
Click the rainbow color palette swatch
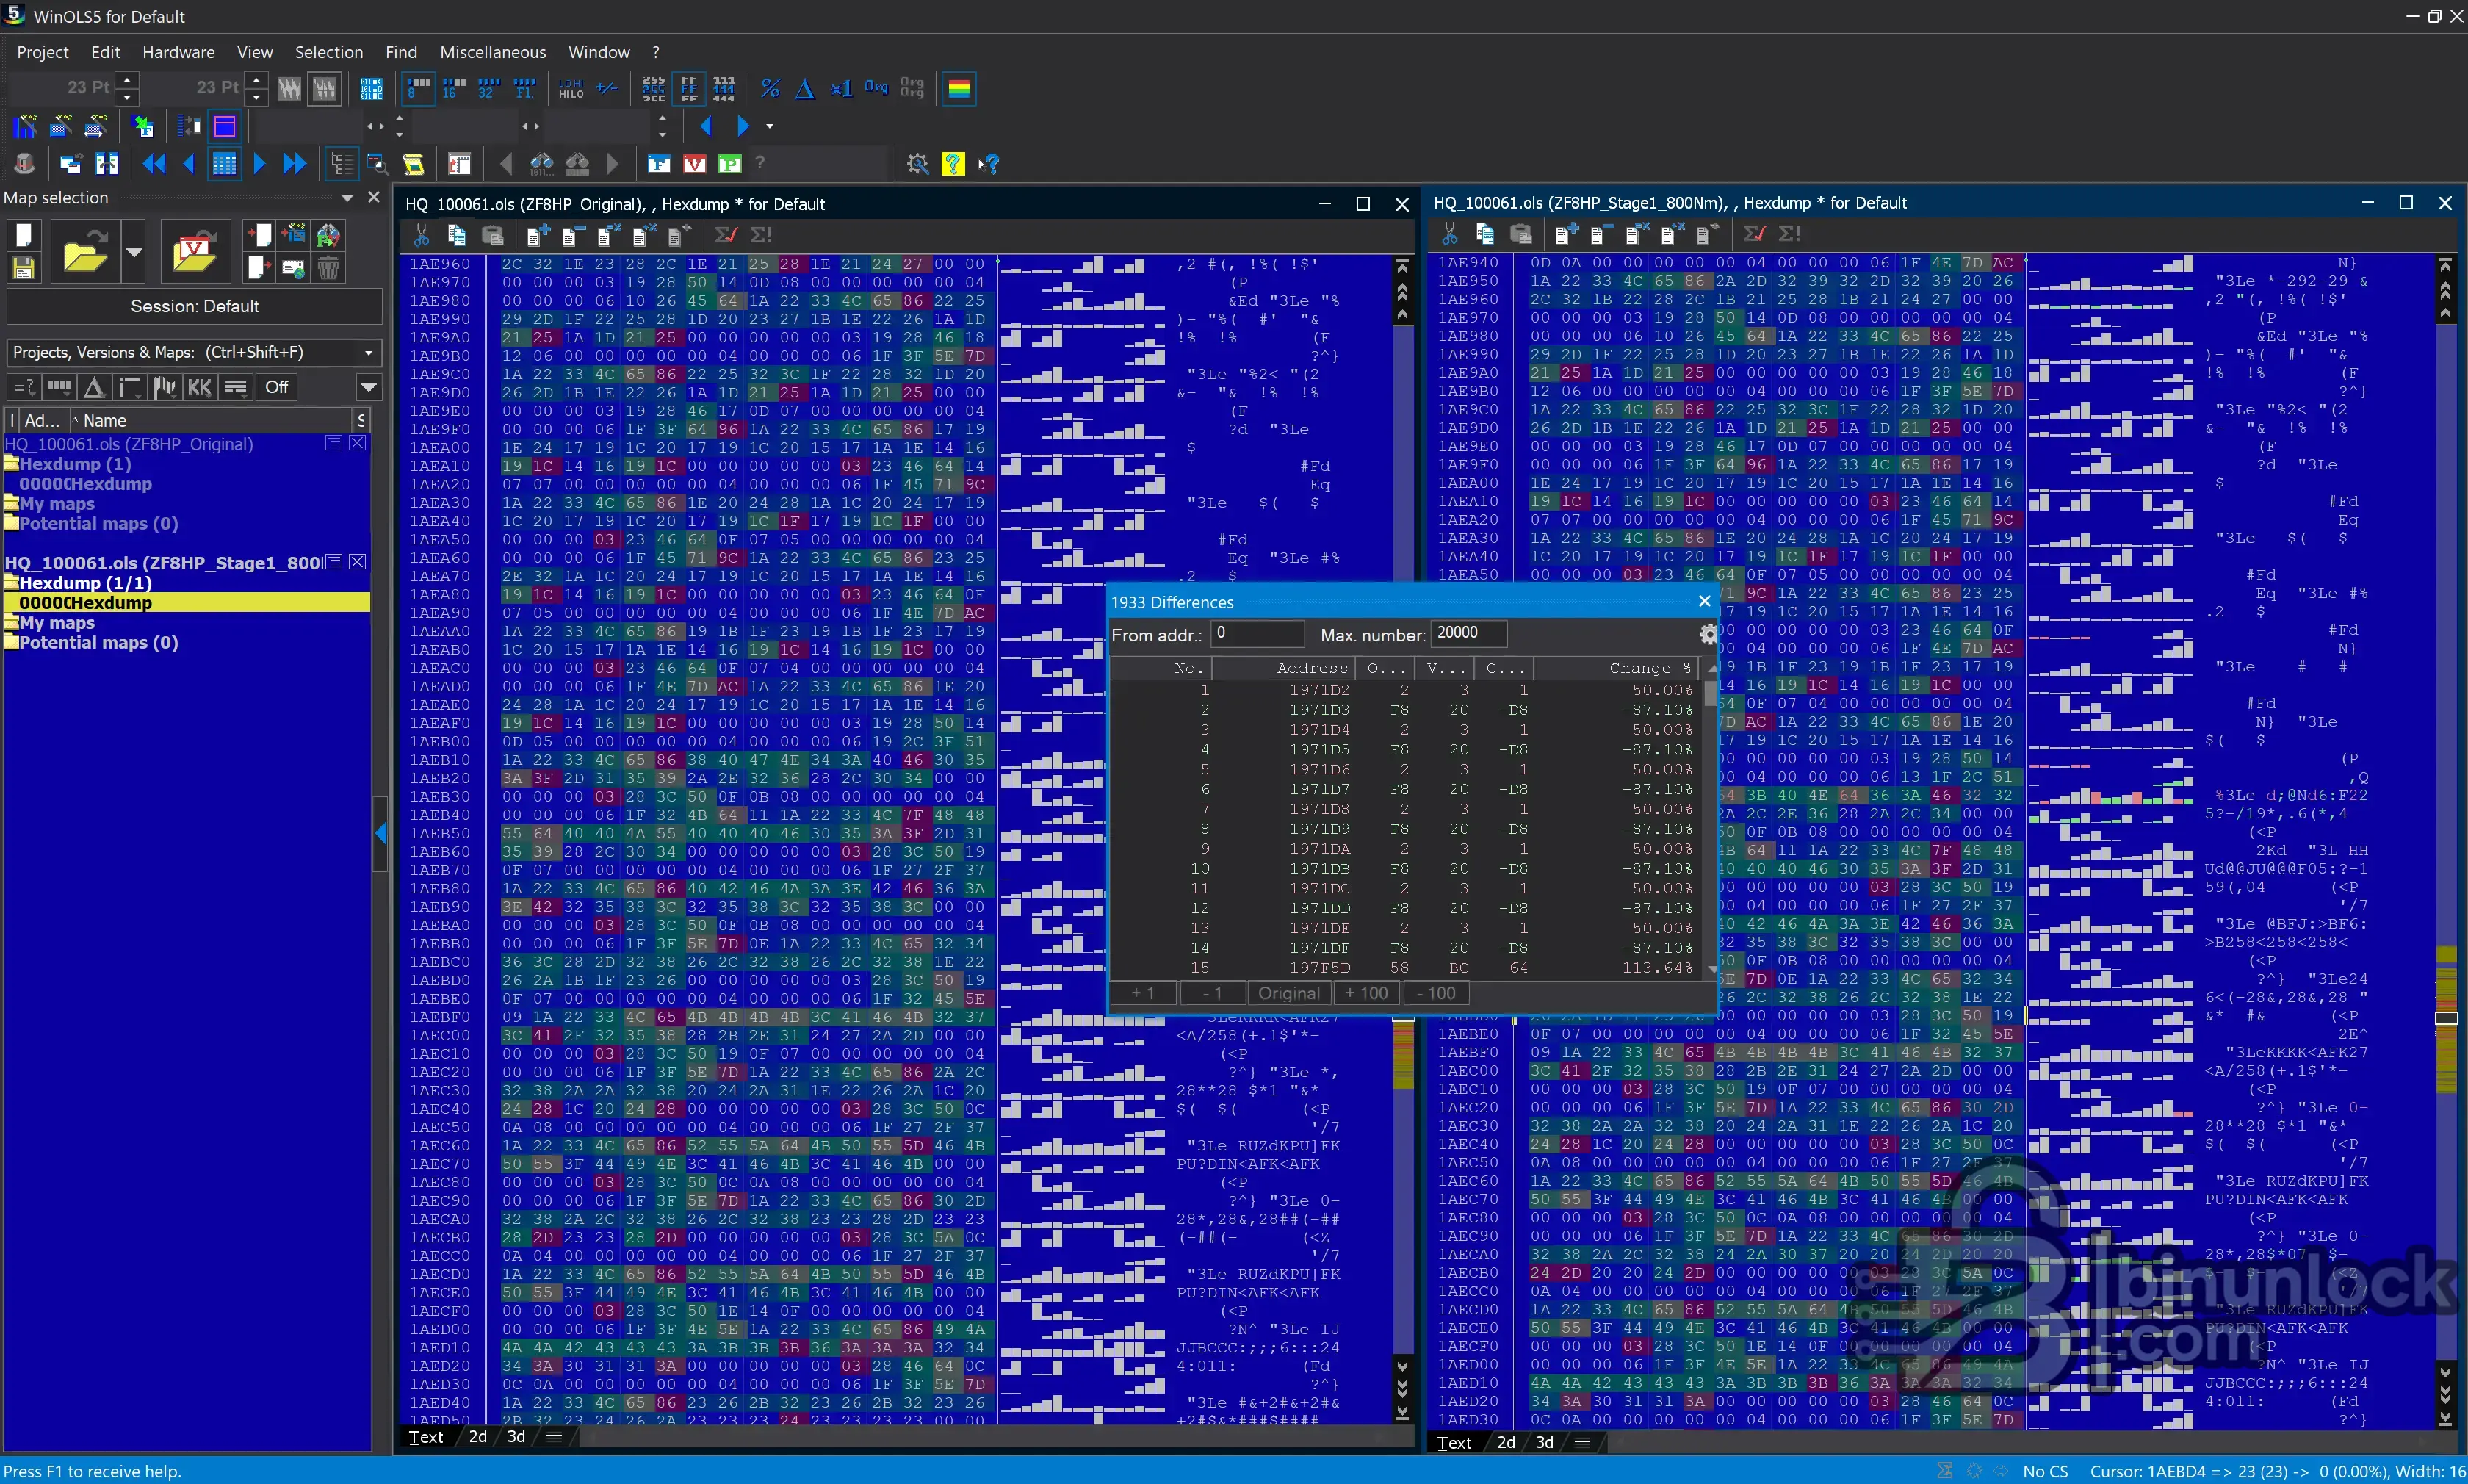pos(958,88)
